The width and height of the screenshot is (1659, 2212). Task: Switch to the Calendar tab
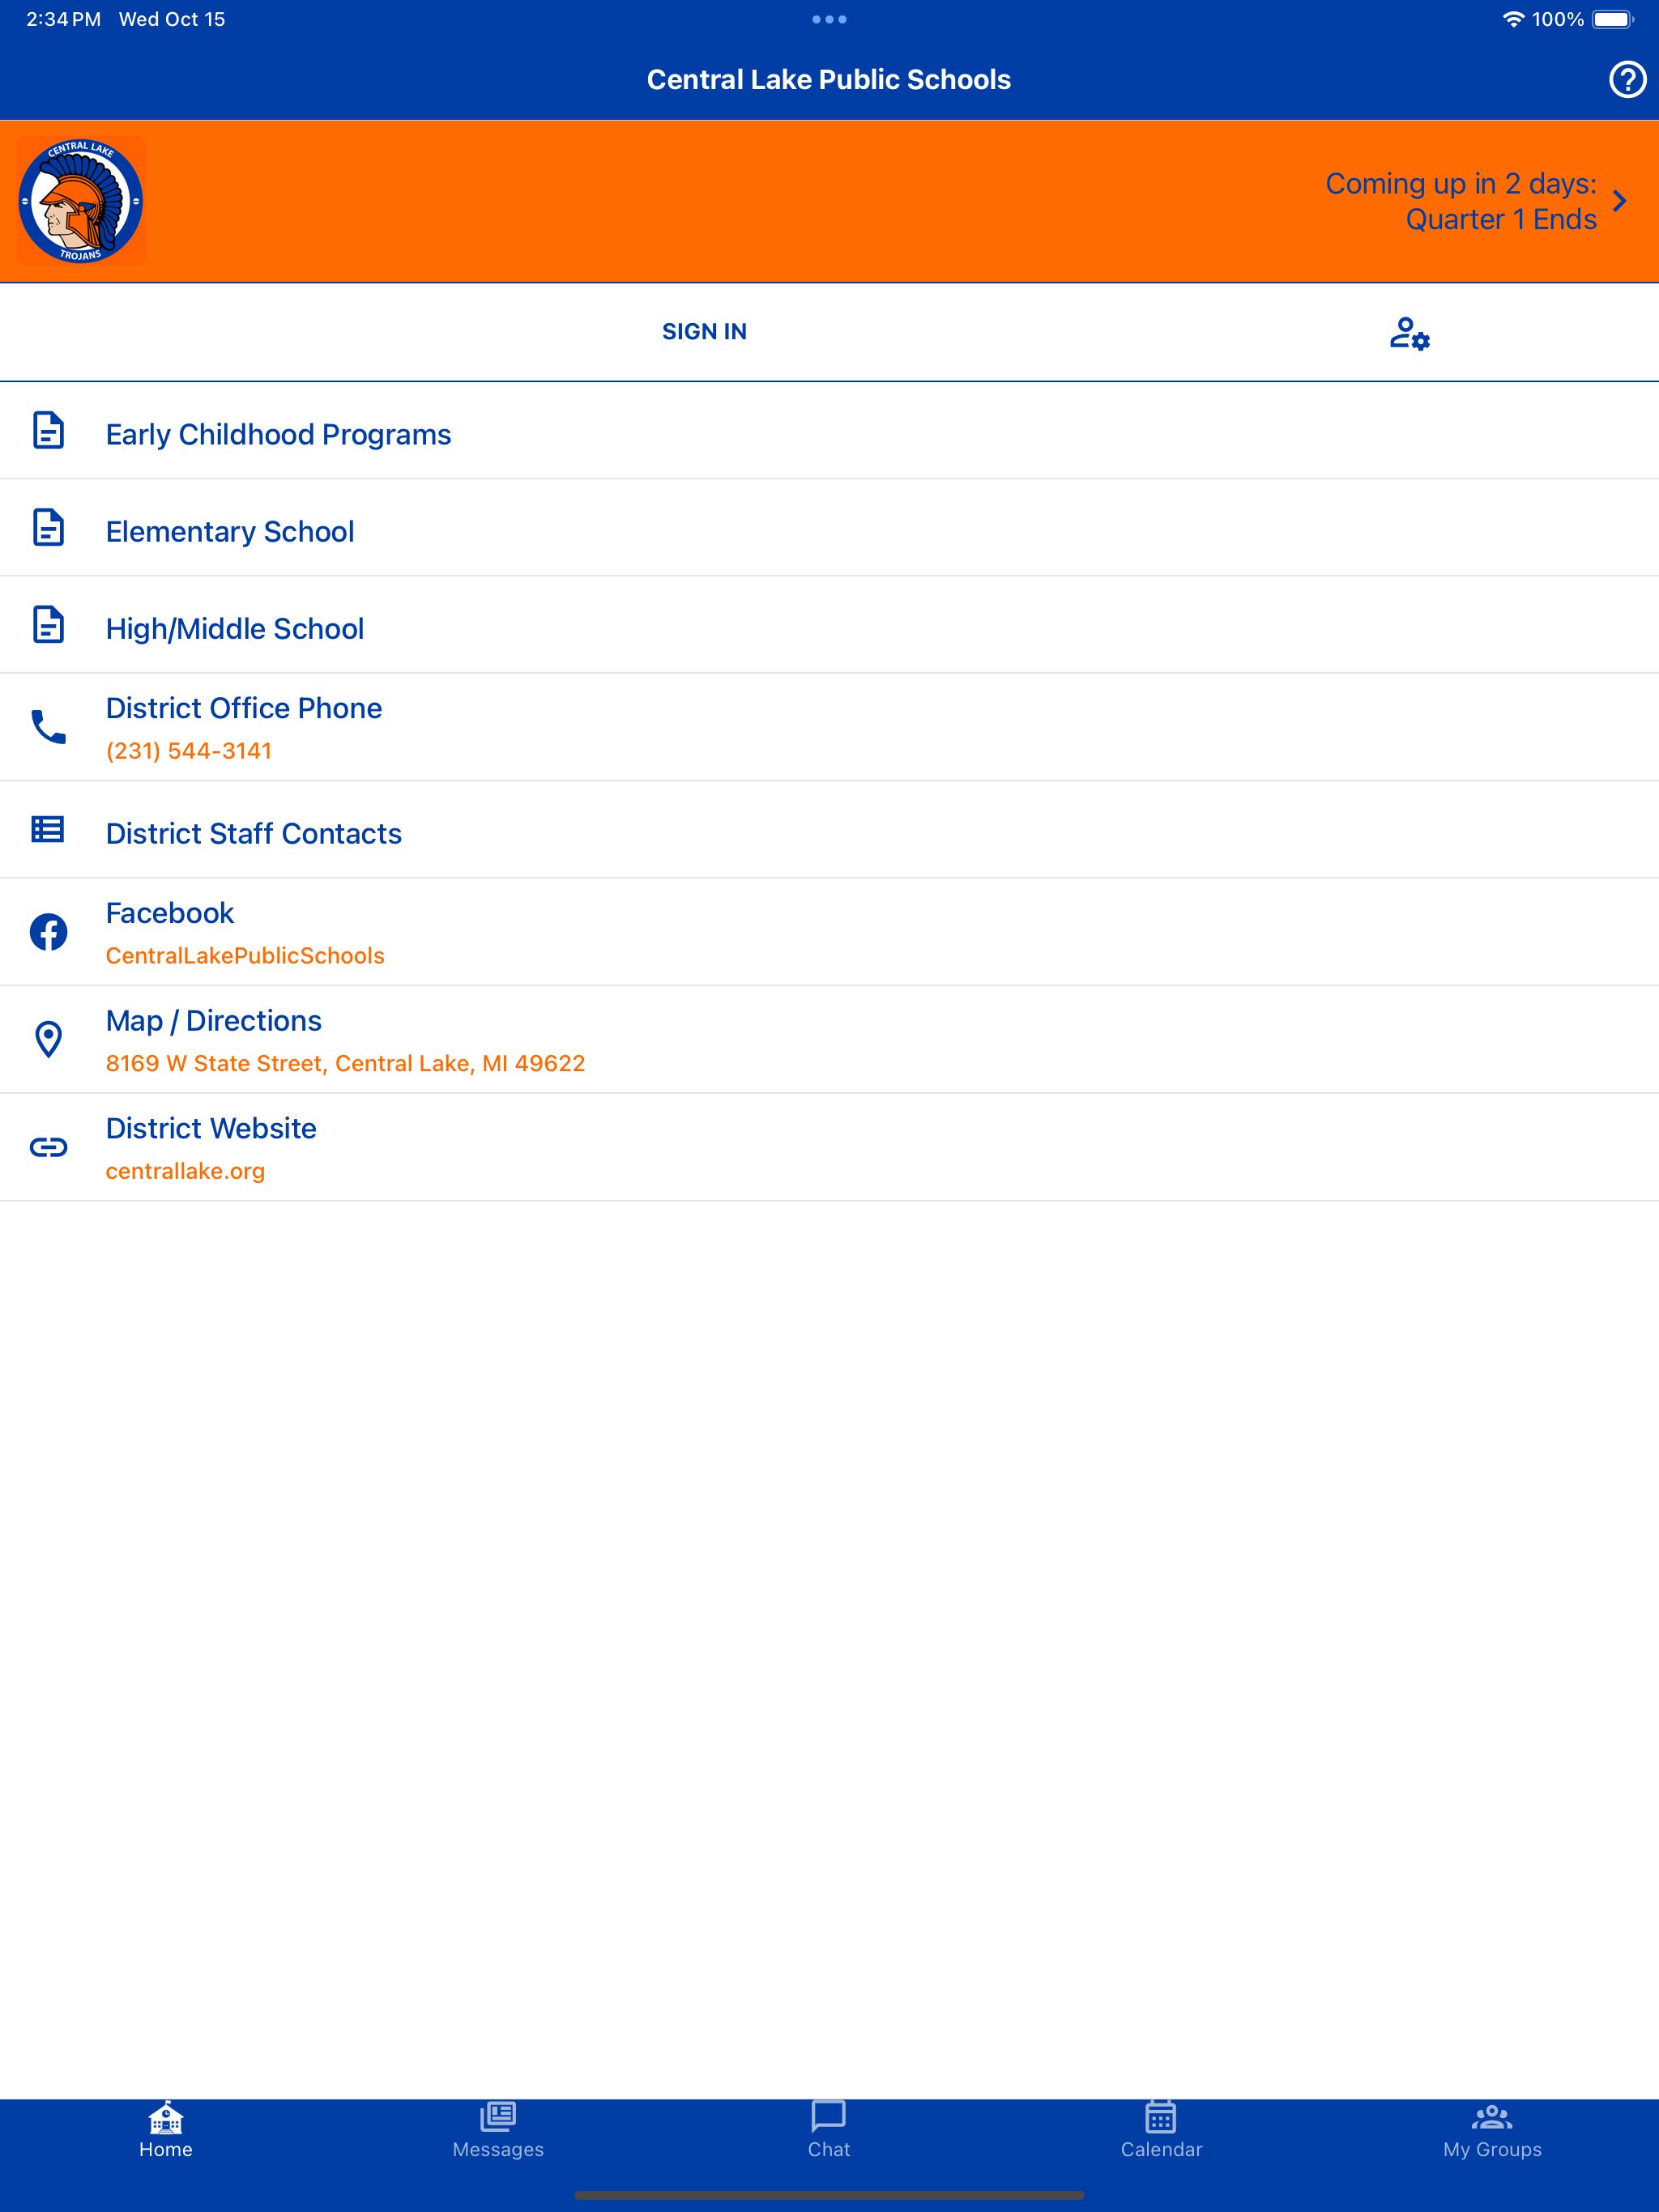pos(1161,2131)
